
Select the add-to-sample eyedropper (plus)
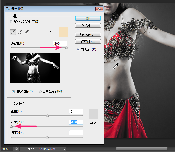click(x=20, y=32)
